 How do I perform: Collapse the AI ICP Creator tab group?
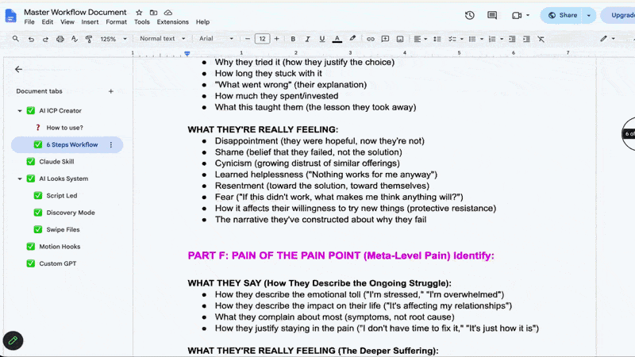pos(19,110)
